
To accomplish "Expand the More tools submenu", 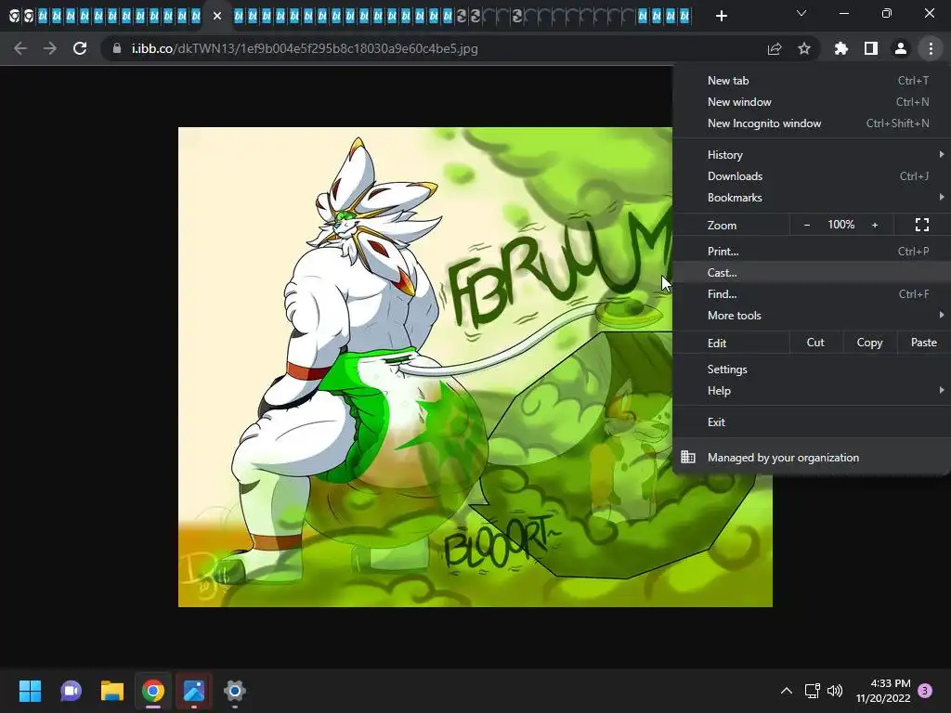I will coord(812,316).
